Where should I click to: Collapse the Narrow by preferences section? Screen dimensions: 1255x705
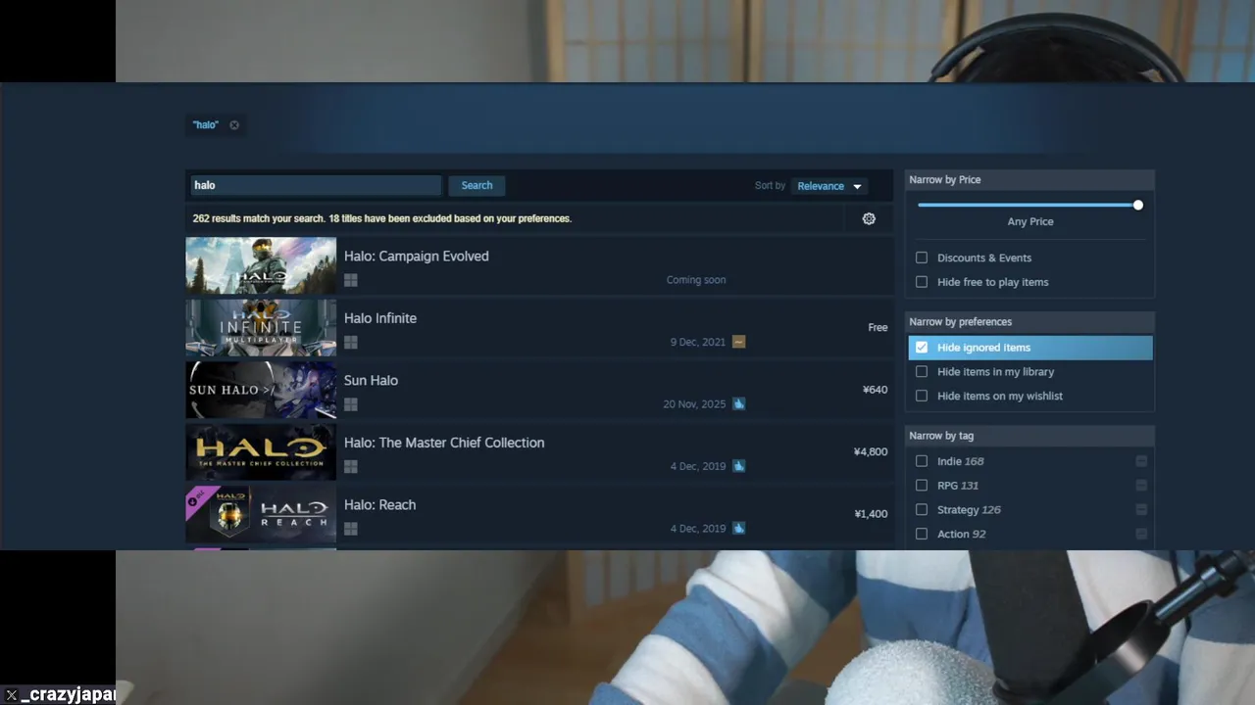coord(1029,322)
